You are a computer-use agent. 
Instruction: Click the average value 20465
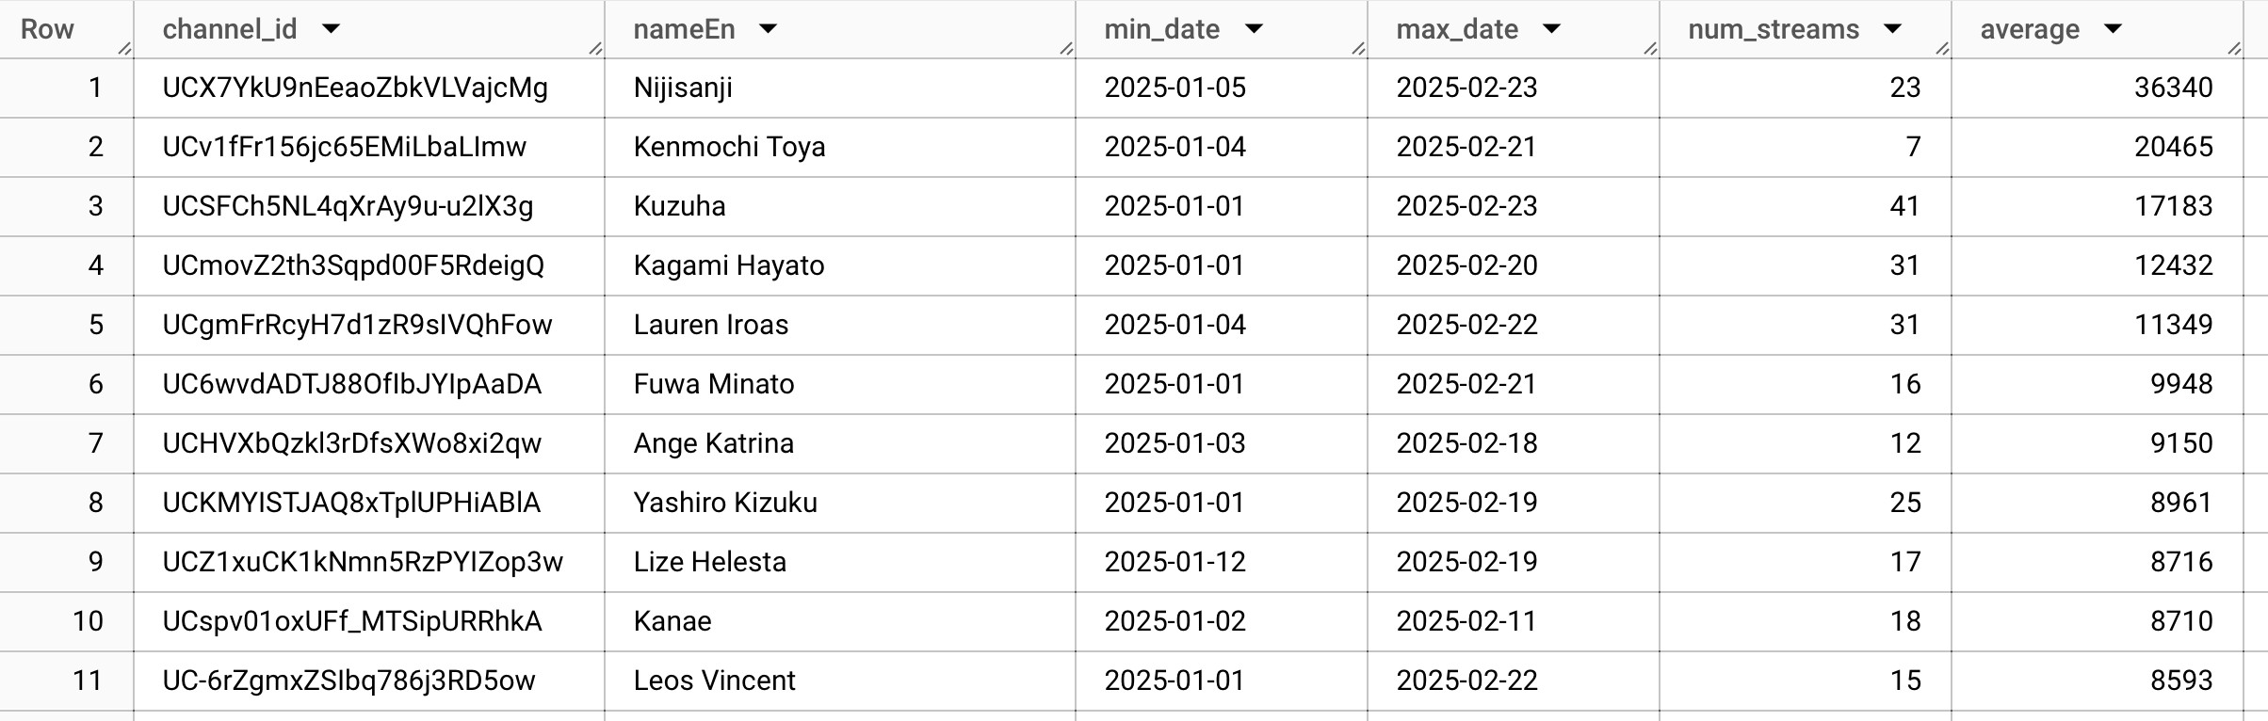tap(2173, 148)
